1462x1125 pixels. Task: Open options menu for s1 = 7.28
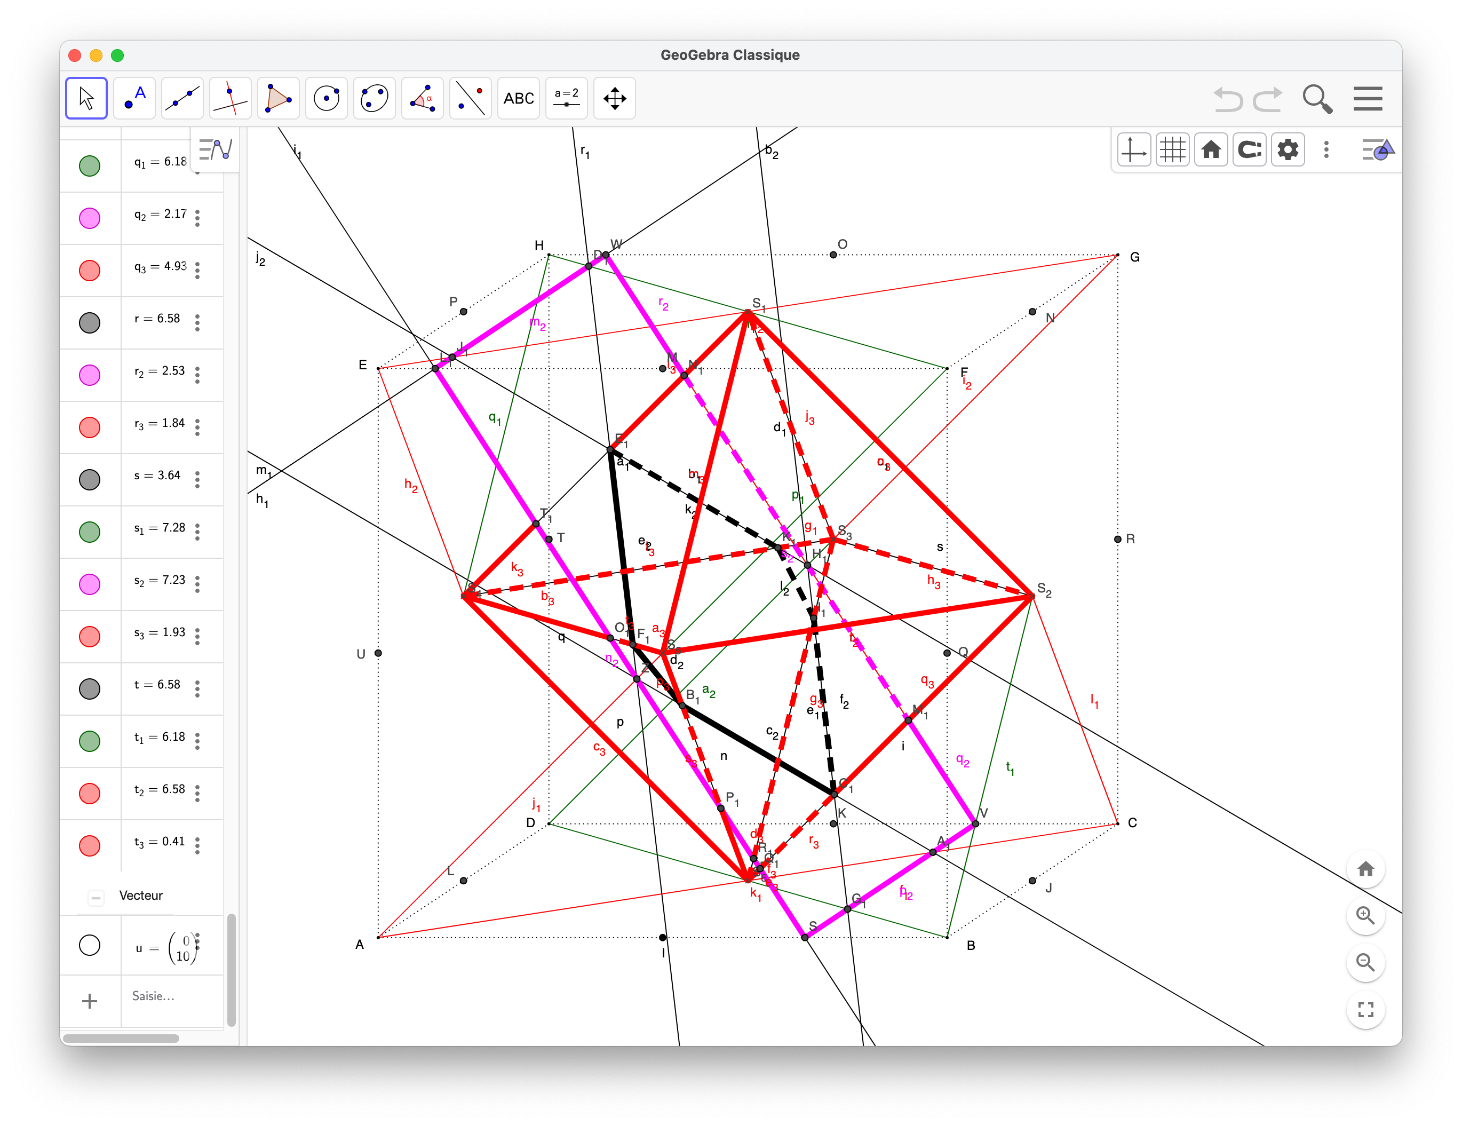point(197,532)
